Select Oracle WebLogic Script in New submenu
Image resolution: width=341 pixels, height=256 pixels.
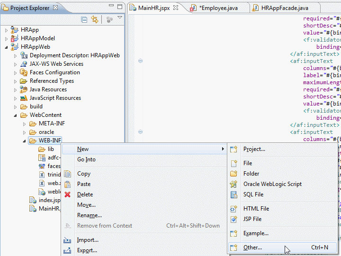point(282,184)
